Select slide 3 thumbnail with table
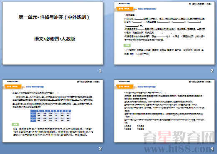 tap(53, 111)
